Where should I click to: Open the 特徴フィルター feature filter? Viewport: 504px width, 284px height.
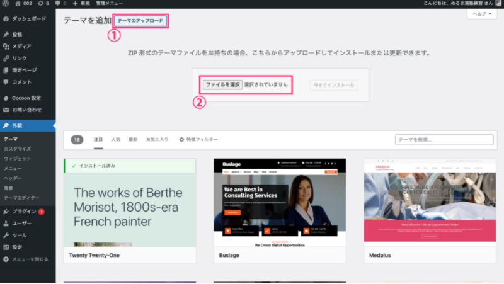(198, 139)
